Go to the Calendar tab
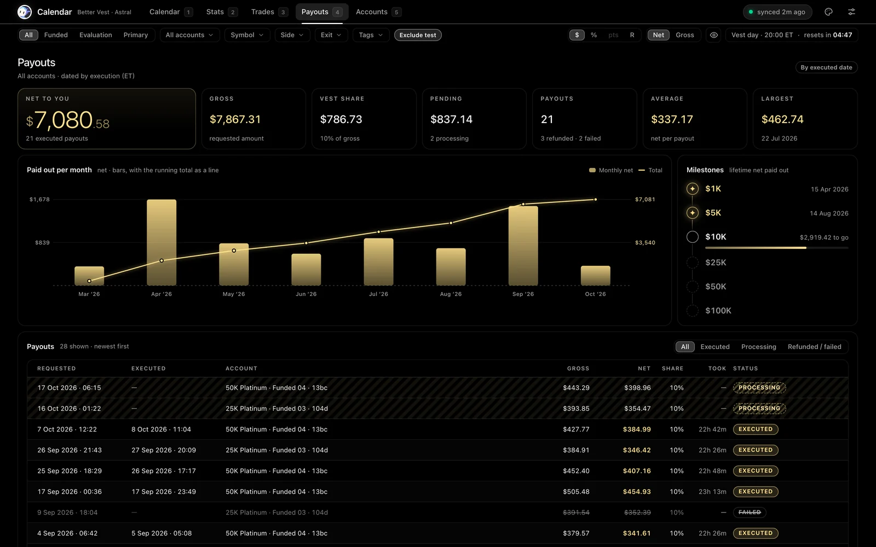Viewport: 876px width, 547px height. [171, 12]
